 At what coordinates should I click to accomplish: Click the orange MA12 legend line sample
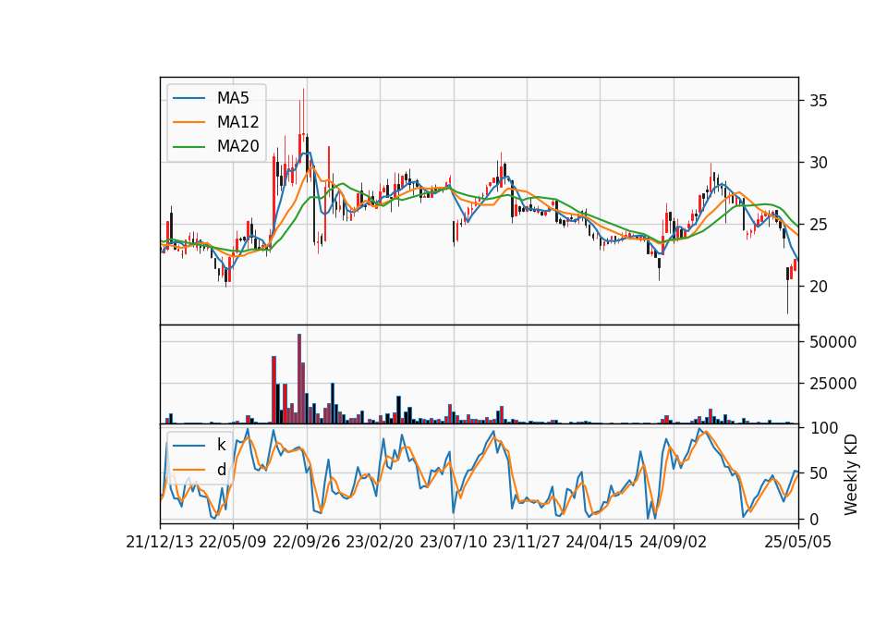(188, 122)
